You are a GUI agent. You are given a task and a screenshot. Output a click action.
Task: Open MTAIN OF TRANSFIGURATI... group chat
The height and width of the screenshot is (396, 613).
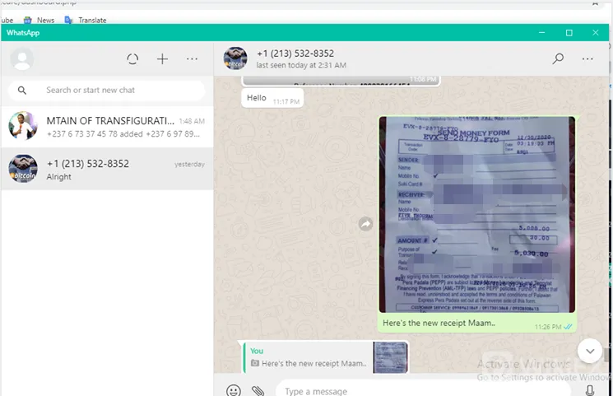(107, 127)
